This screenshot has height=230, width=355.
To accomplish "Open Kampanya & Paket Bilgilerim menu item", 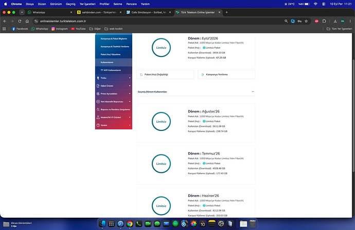I will pyautogui.click(x=114, y=39).
